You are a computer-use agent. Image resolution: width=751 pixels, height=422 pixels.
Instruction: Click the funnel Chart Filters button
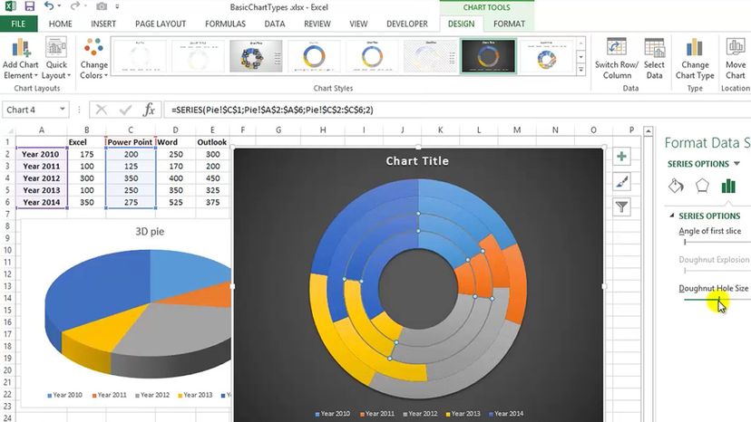pos(621,207)
